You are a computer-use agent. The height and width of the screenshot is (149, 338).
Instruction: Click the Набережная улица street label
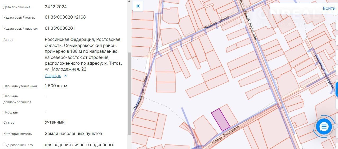(140, 93)
